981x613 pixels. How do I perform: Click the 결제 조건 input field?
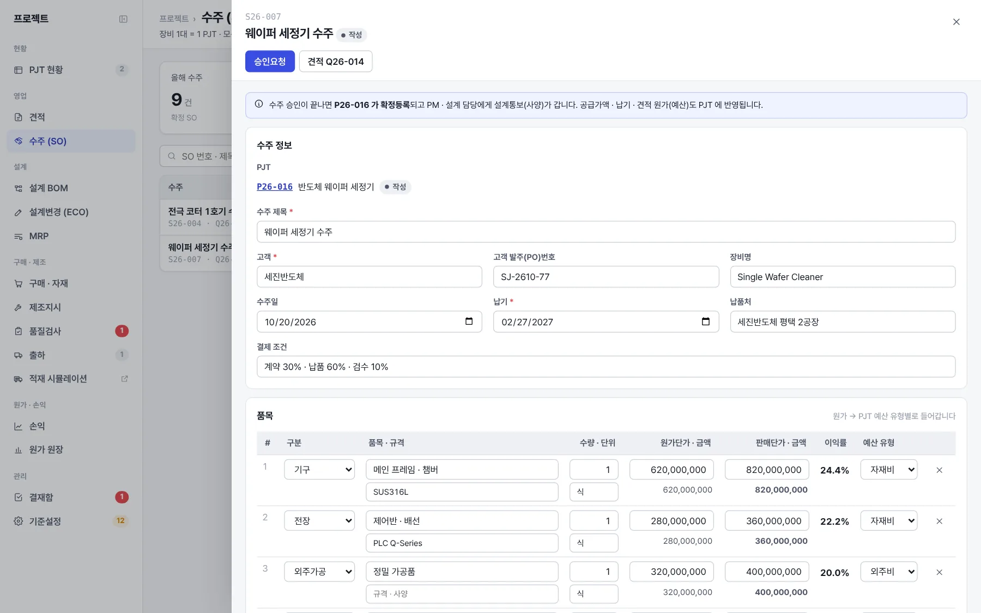click(x=606, y=367)
